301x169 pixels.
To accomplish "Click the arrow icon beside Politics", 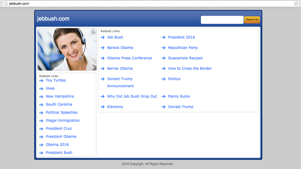I will (x=163, y=79).
